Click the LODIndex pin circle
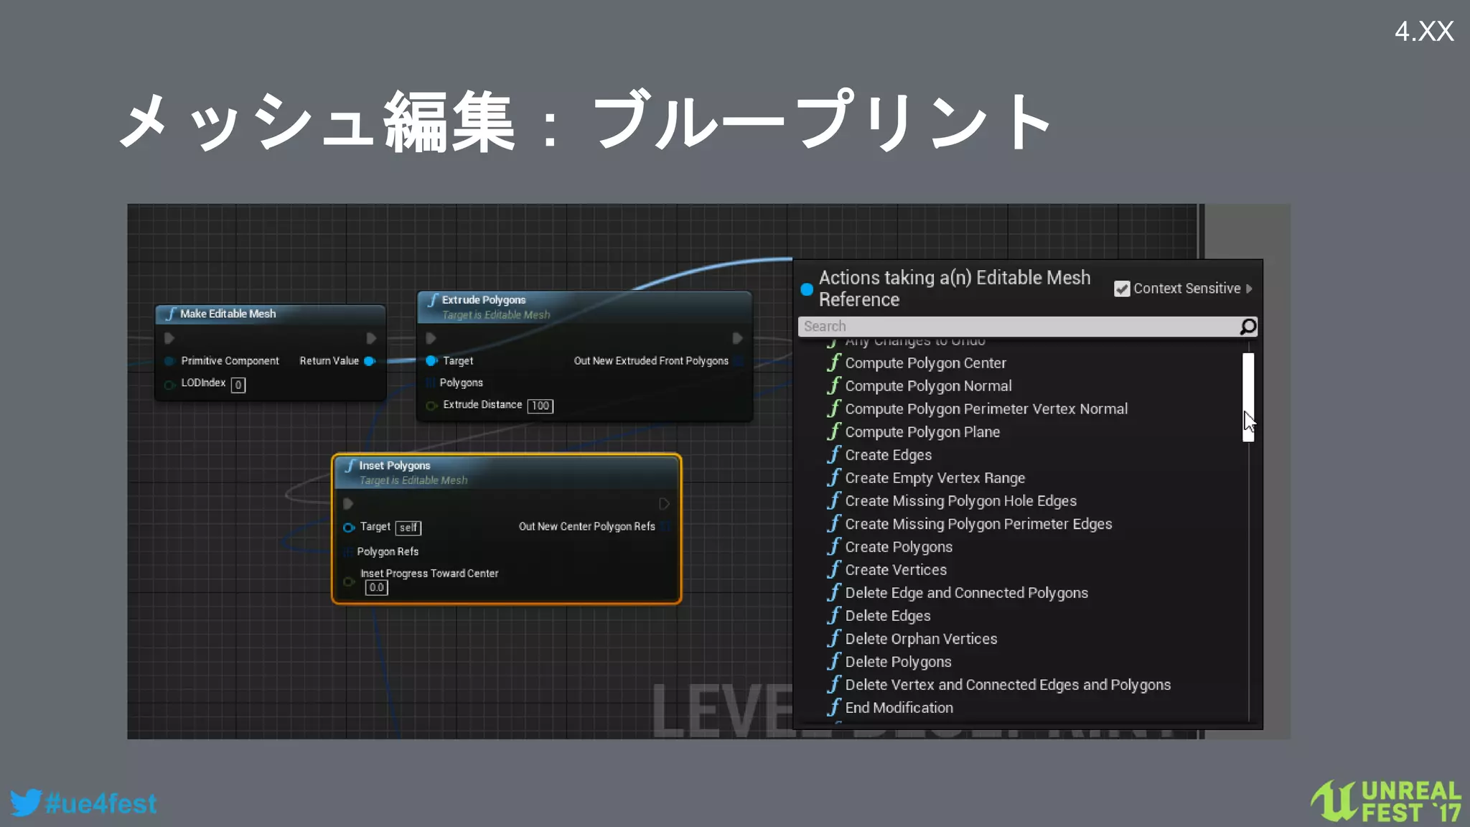Image resolution: width=1470 pixels, height=827 pixels. 169,385
